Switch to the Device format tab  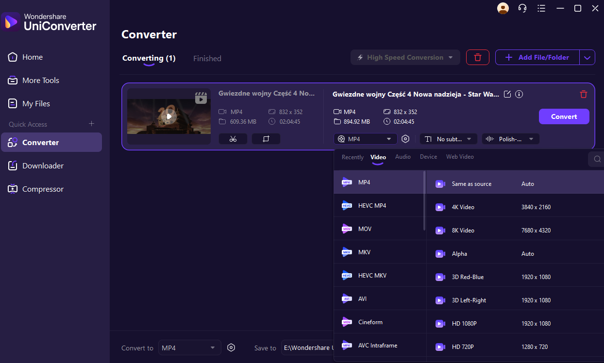[428, 157]
